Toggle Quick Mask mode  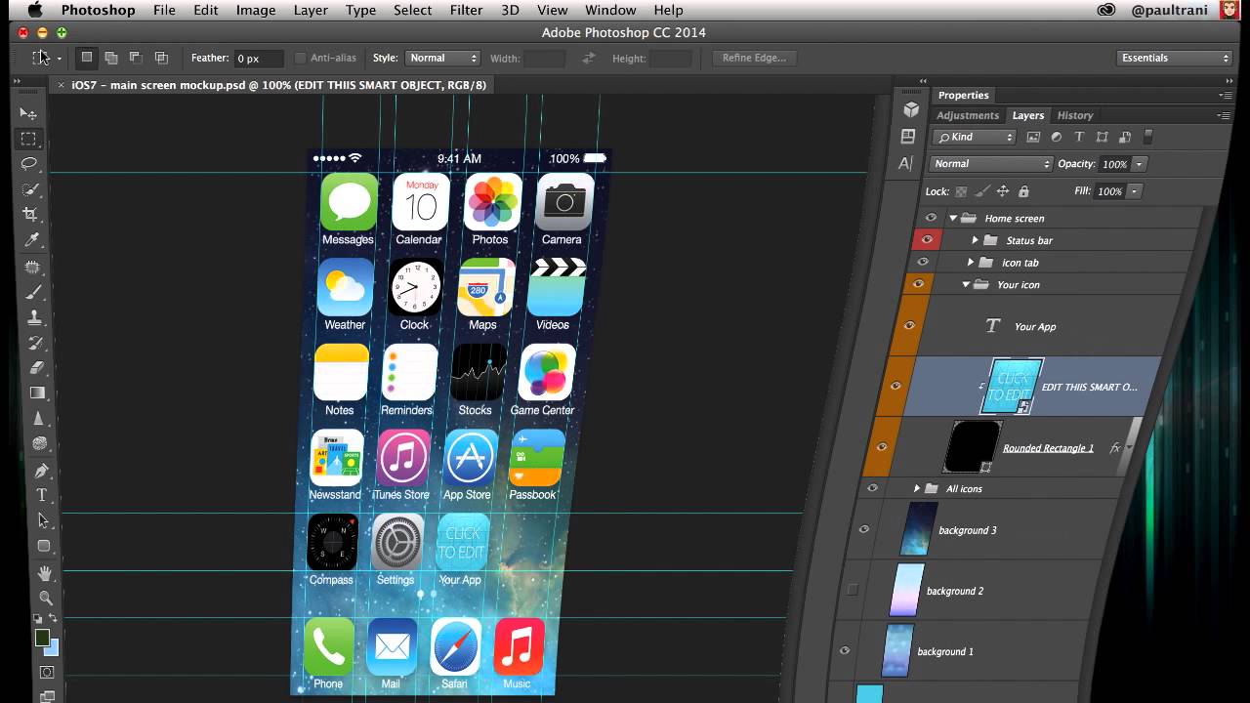[x=47, y=673]
